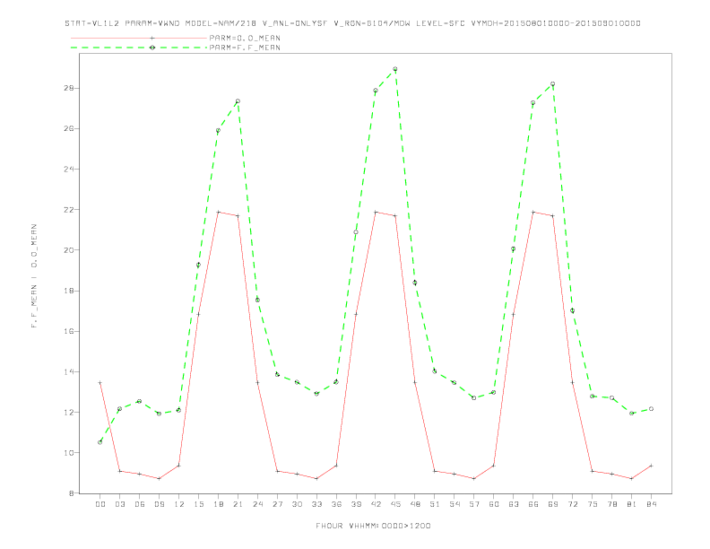Screen dimensions: 710x549
Task: Select the red O.O_MEAN marker at hour 66
Action: coord(533,212)
